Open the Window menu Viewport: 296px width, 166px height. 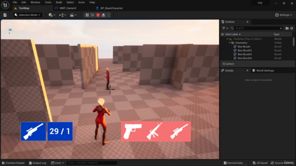pyautogui.click(x=35, y=2)
